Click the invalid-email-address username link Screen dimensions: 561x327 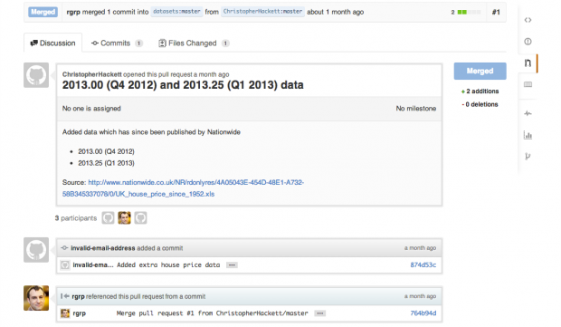102,248
